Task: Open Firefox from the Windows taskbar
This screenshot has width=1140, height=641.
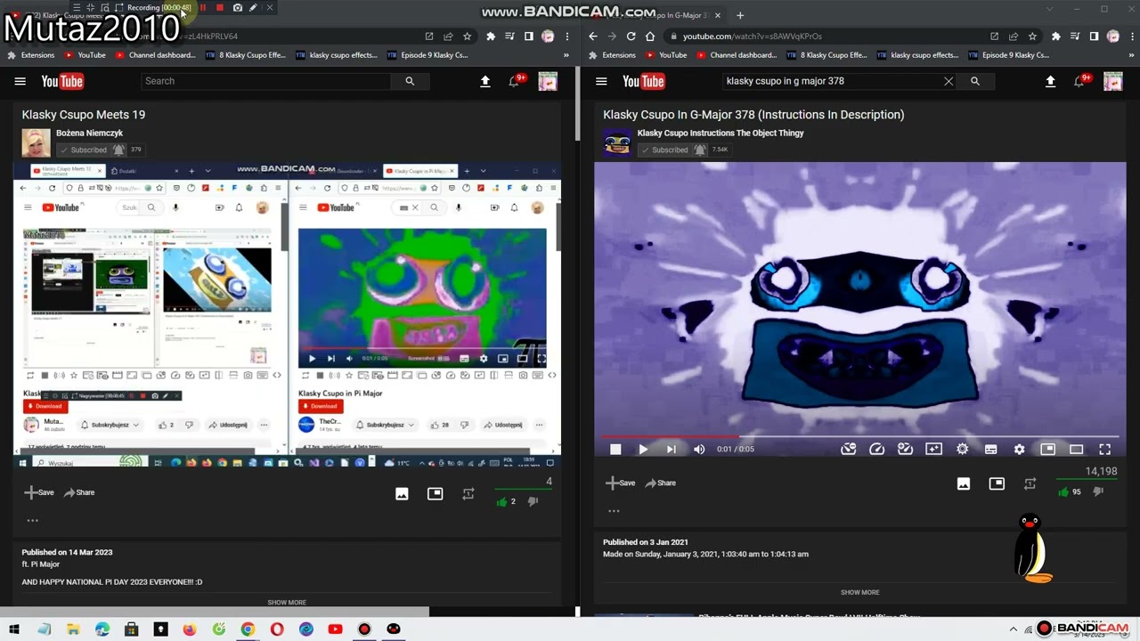Action: click(x=190, y=629)
